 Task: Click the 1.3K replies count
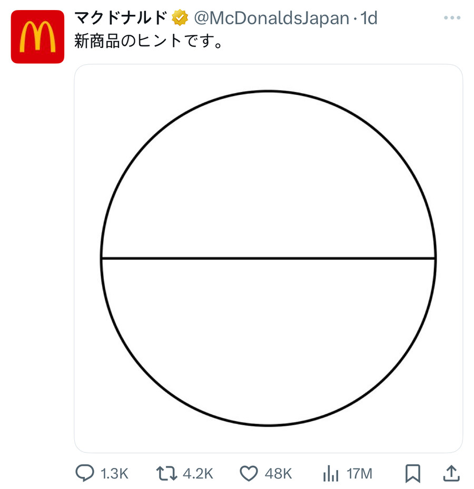[x=115, y=474]
